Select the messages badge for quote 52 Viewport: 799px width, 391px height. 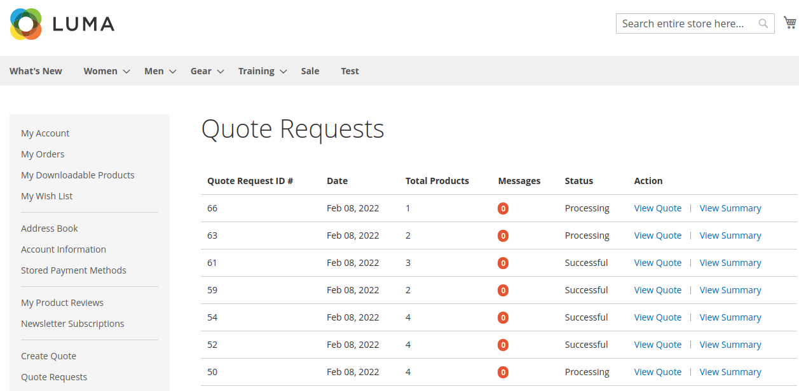(503, 345)
